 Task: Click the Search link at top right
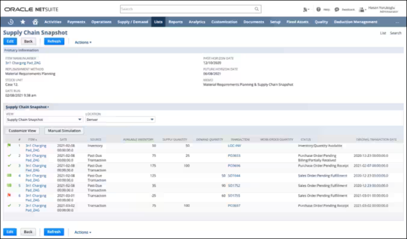tap(395, 33)
